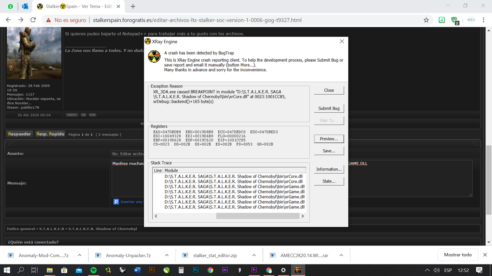Screen dimensions: 492x276
Task: Open Windows search from taskbar
Action: click(x=21, y=270)
